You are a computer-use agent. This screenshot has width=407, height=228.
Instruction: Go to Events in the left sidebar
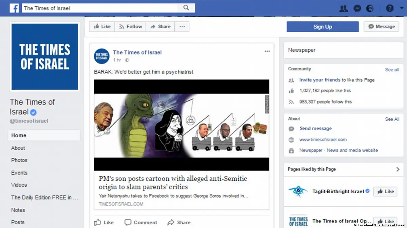19,173
